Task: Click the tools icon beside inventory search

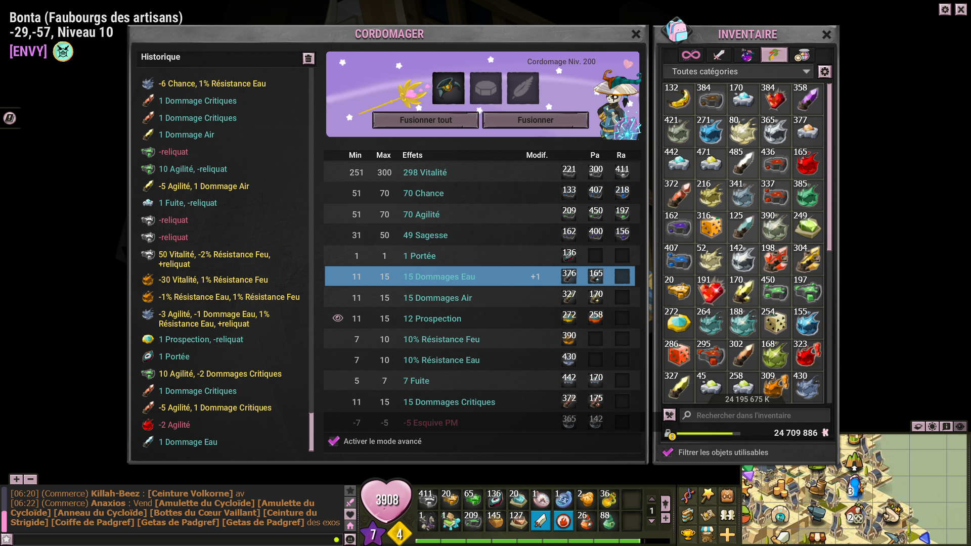Action: point(669,415)
